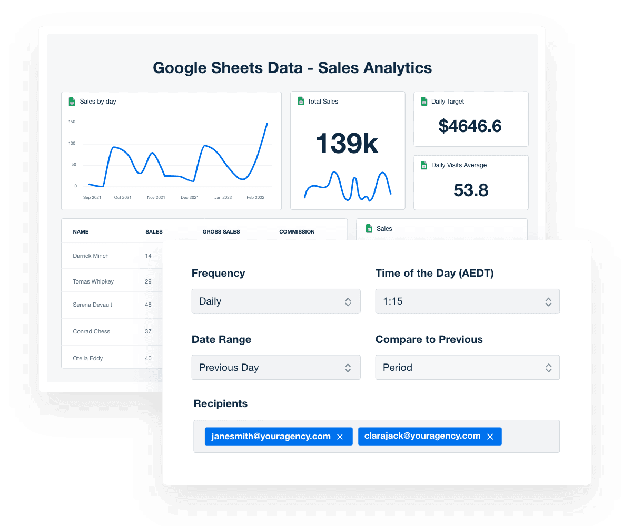Open the Compare to Previous dropdown showing Period
The height and width of the screenshot is (526, 632).
pos(467,367)
